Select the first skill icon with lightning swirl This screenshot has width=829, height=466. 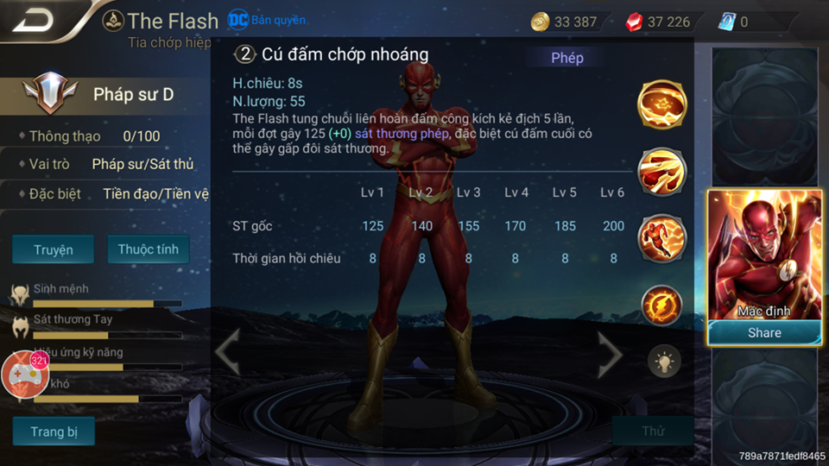coord(662,104)
